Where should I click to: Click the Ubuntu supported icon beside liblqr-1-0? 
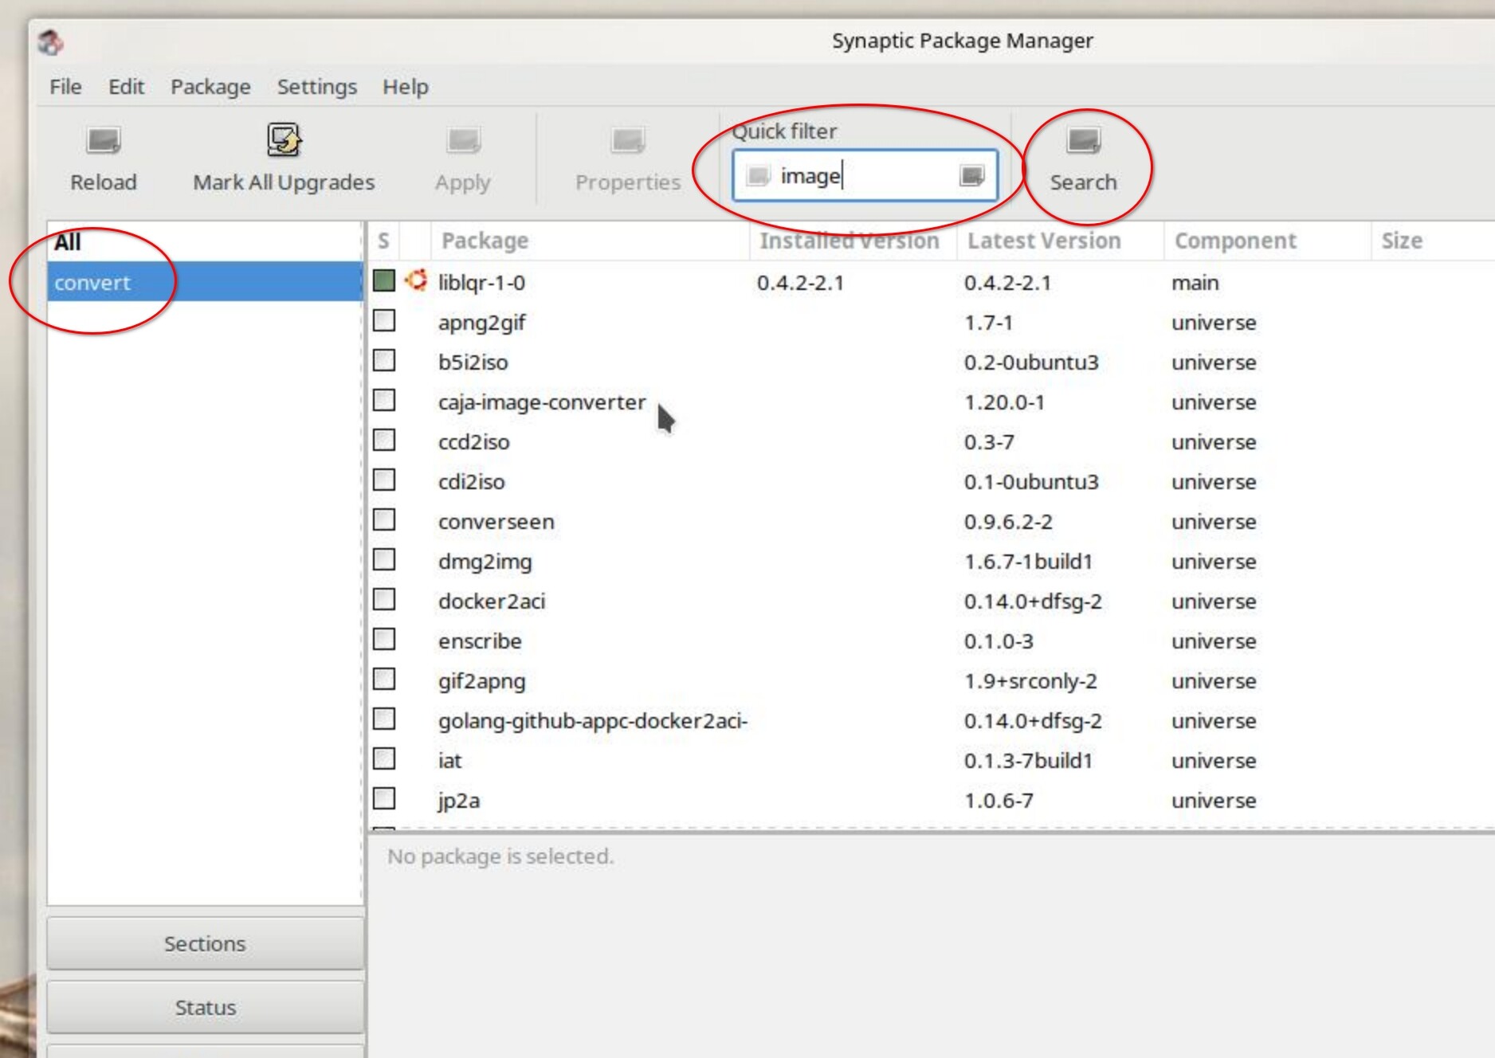point(416,280)
